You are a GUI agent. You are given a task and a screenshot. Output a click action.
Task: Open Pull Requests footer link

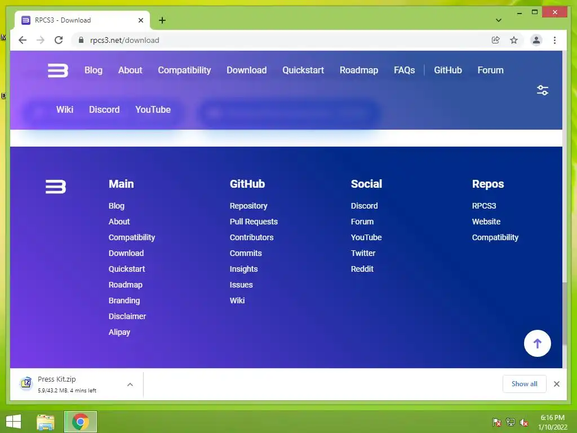click(x=254, y=222)
